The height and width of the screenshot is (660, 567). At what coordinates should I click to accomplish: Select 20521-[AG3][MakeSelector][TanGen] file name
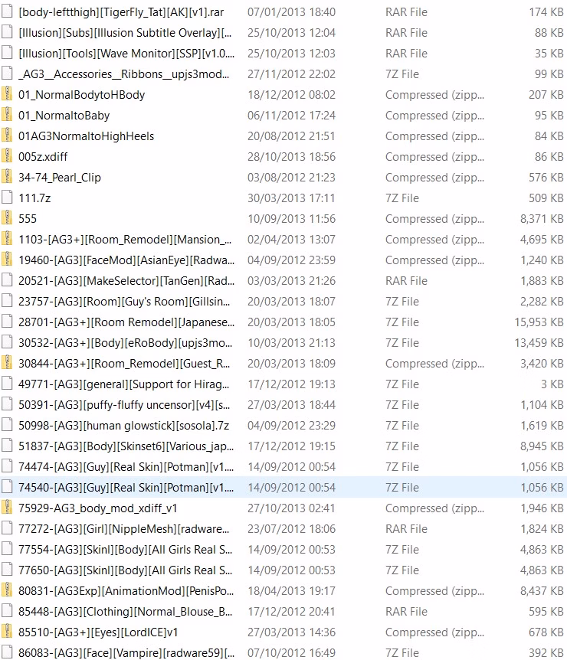click(x=126, y=280)
